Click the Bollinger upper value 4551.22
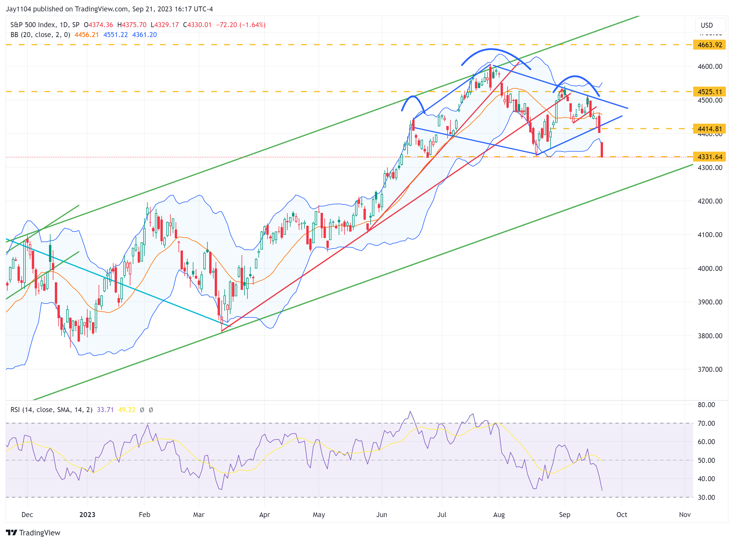 pos(116,35)
